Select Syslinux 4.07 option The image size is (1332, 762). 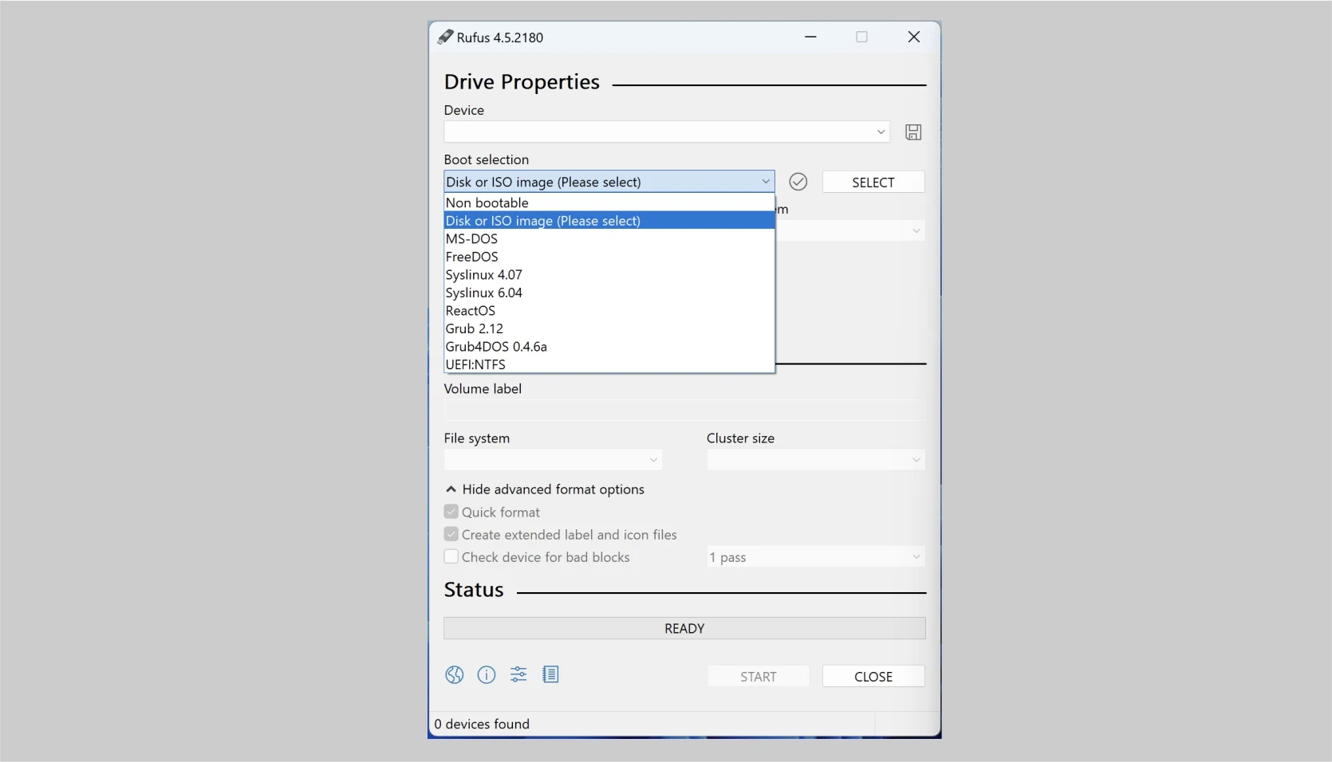[x=609, y=274]
